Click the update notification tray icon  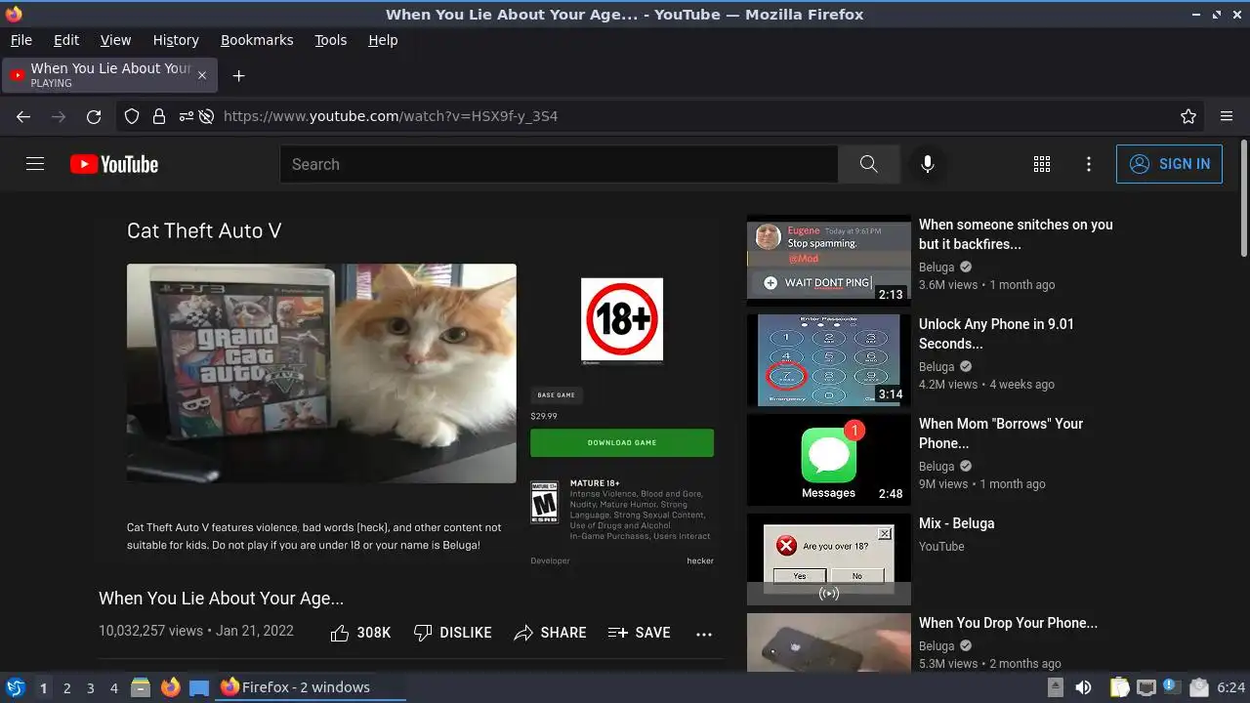pyautogui.click(x=1172, y=687)
